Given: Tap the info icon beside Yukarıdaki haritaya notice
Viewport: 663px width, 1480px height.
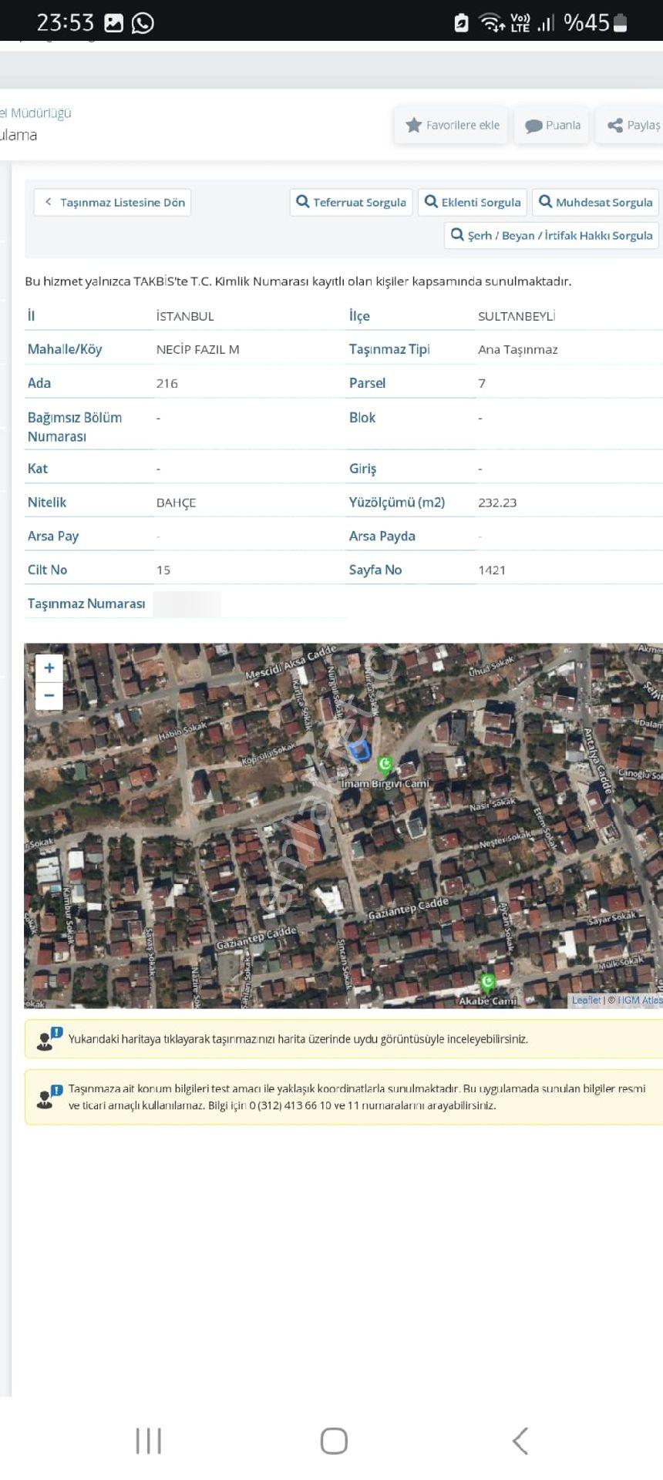Looking at the screenshot, I should 49,1039.
